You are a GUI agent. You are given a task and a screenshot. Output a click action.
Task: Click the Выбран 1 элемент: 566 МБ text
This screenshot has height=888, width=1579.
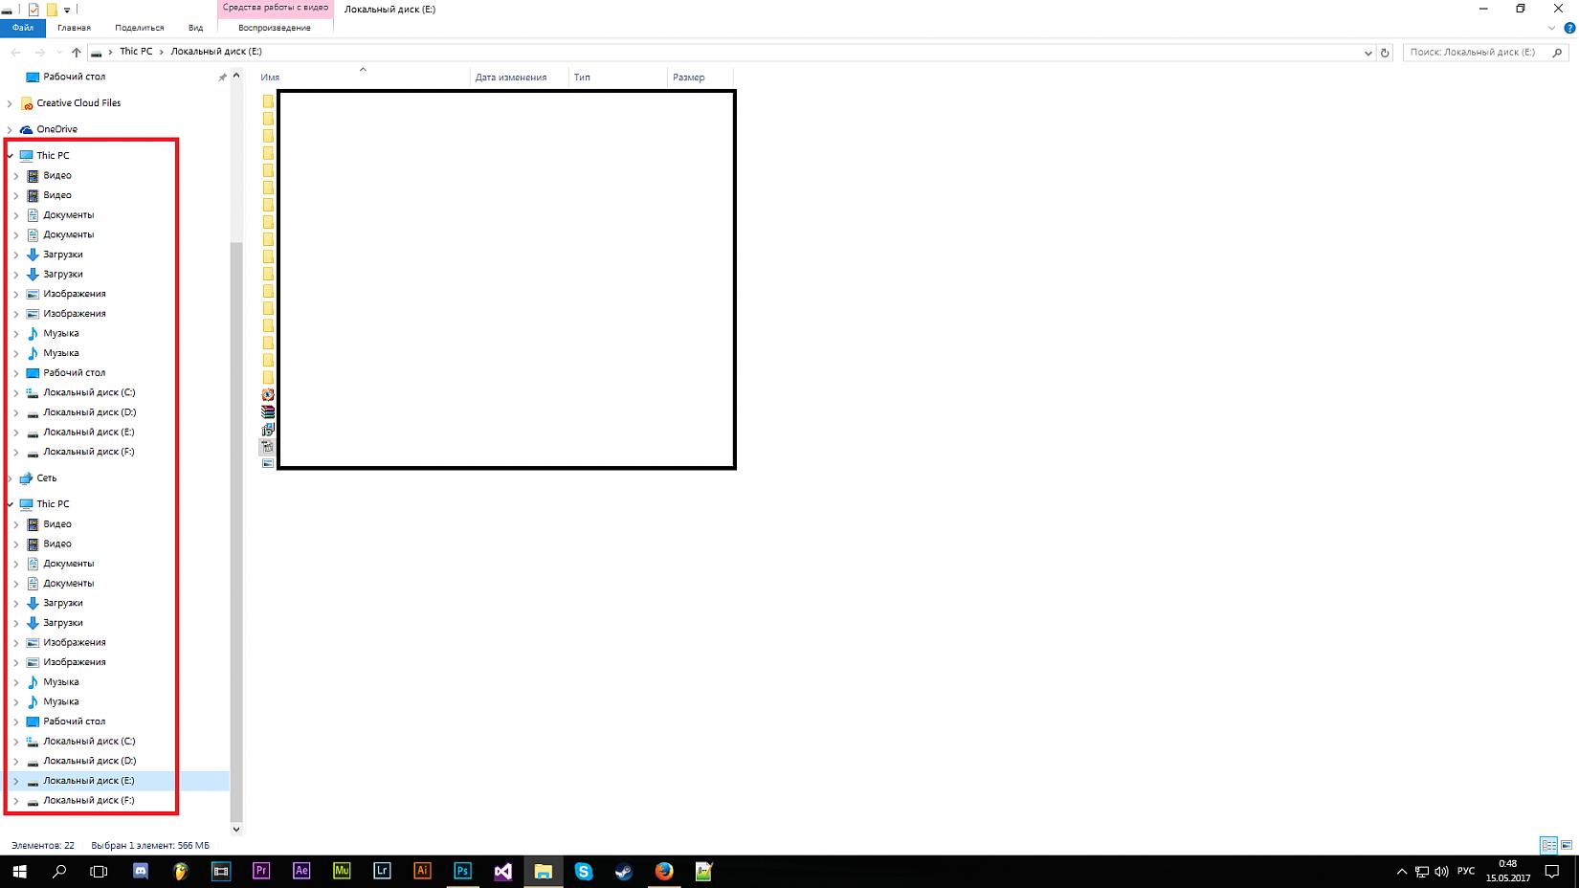click(x=150, y=845)
